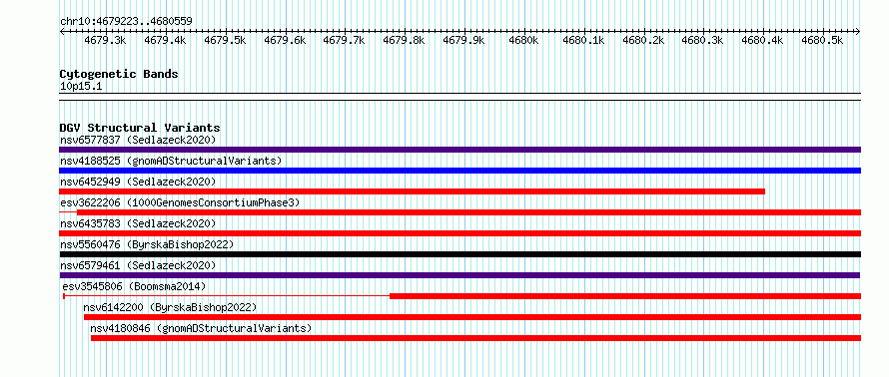889x377 pixels.
Task: Click the 4680.3k ruler tick label
Action: pos(702,40)
